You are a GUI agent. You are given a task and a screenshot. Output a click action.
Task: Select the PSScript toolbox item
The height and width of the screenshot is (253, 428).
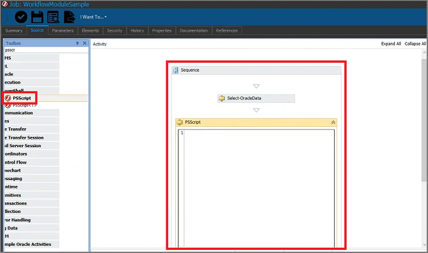click(46, 98)
